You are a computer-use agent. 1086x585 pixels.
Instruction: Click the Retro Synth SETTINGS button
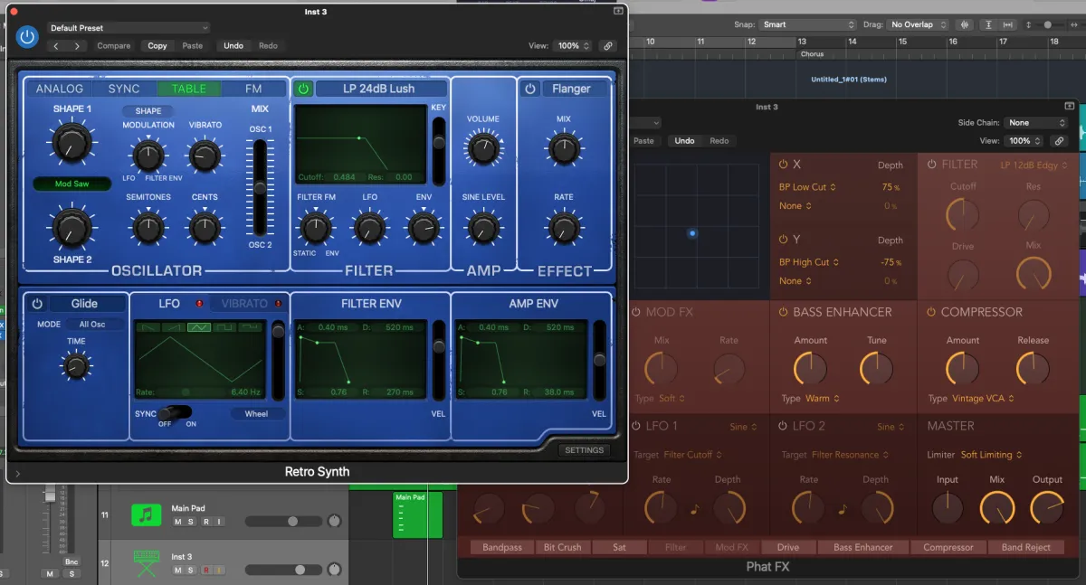(584, 450)
